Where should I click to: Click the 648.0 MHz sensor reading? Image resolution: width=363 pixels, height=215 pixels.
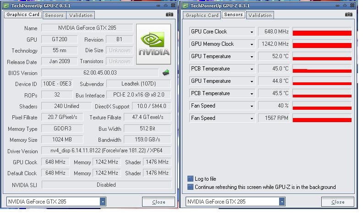tap(274, 32)
